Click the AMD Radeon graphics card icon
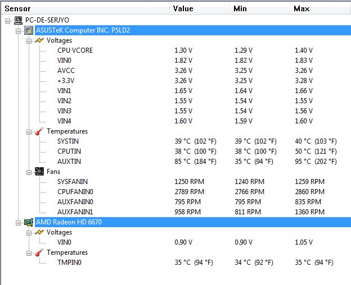This screenshot has width=351, height=285. click(x=29, y=222)
